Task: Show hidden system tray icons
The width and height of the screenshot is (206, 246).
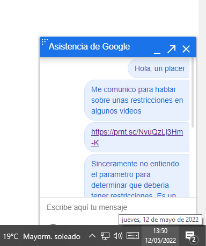Action: [92, 236]
